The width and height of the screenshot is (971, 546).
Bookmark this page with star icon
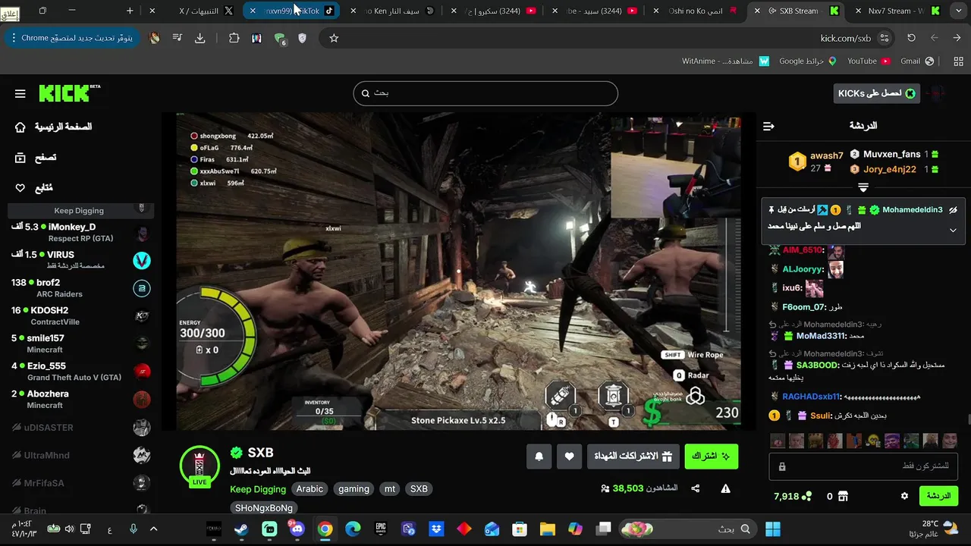334,38
